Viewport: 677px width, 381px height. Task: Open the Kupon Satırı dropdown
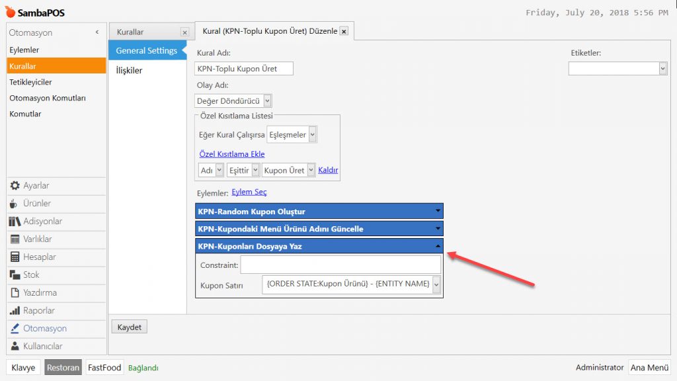coord(436,285)
